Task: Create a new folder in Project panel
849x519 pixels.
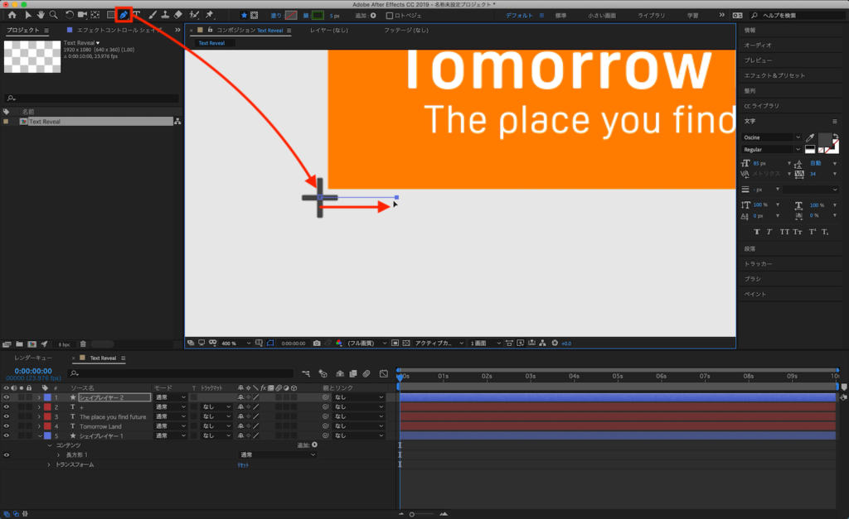Action: coord(20,344)
